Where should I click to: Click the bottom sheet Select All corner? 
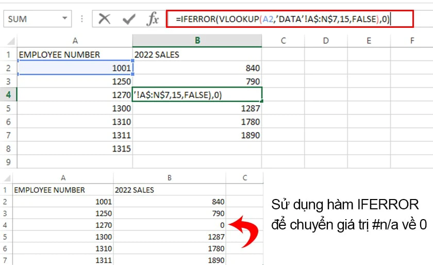click(x=7, y=178)
